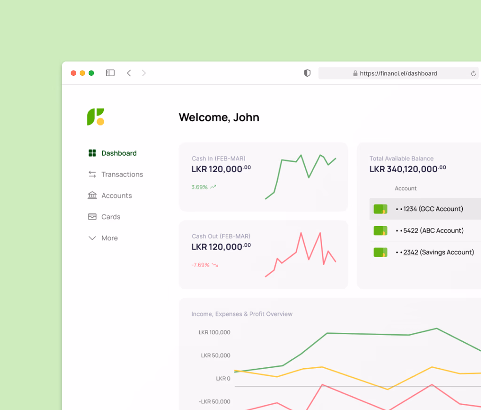Click the Income, Expenses & Profit Overview title

[x=242, y=314]
